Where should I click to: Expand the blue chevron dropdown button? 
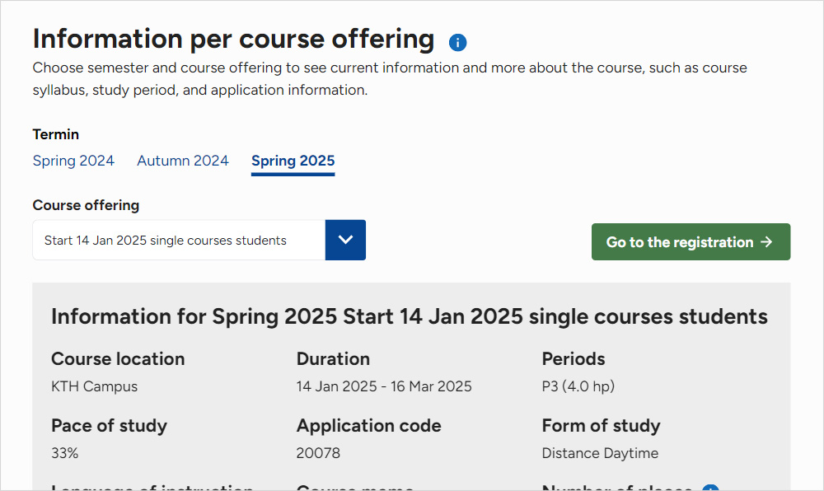345,240
